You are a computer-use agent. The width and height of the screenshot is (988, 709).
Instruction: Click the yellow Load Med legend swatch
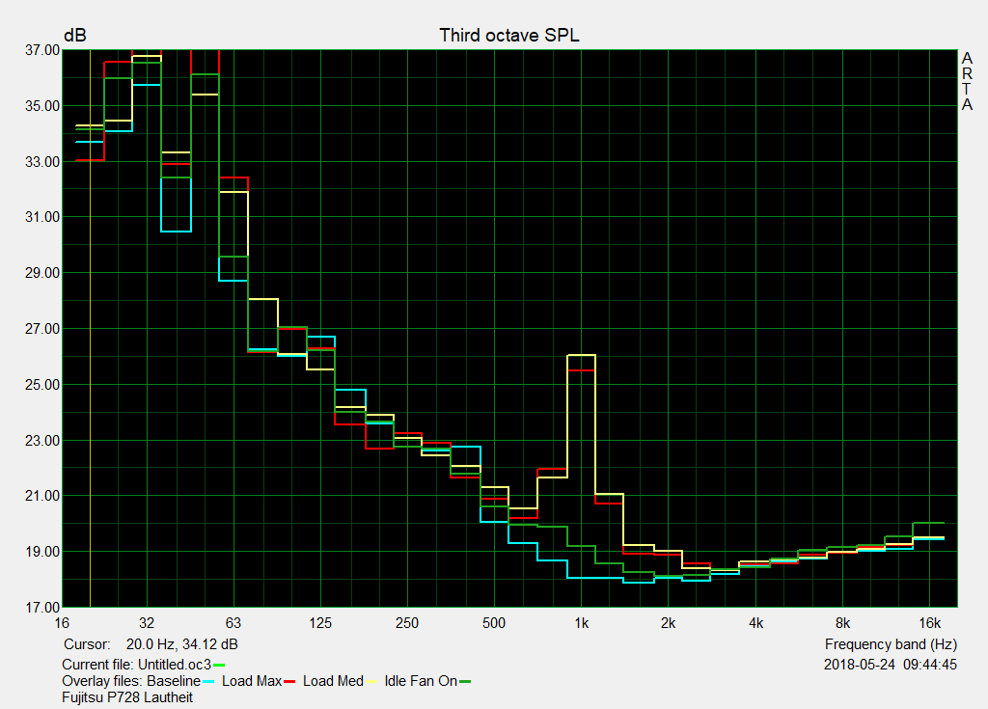click(371, 682)
